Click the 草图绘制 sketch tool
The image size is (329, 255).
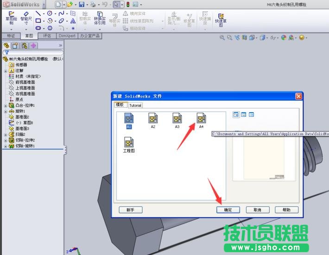(11, 18)
